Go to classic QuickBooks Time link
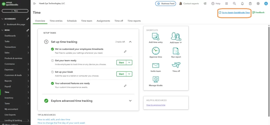270x125 pixels. 234,13
